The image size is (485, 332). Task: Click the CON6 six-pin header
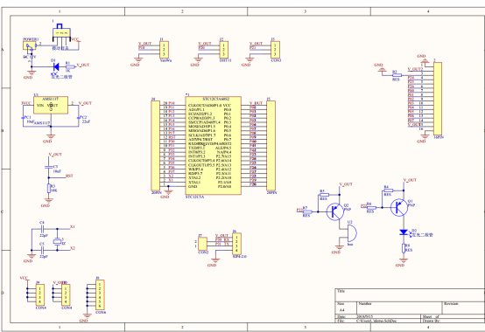coord(100,294)
